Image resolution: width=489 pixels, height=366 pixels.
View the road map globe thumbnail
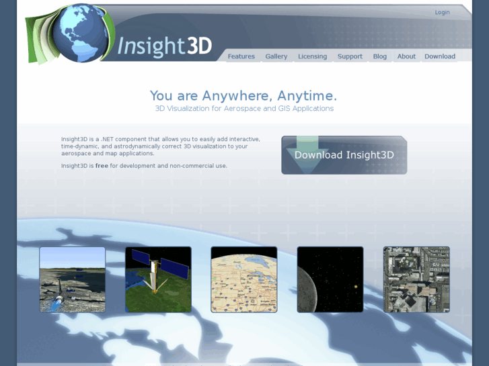pos(244,279)
